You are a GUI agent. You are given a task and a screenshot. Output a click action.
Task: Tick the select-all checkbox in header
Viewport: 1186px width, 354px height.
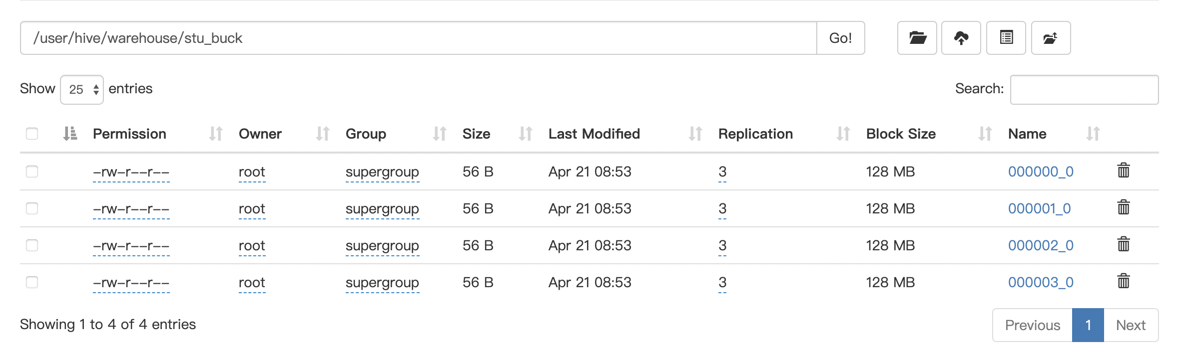(x=32, y=134)
